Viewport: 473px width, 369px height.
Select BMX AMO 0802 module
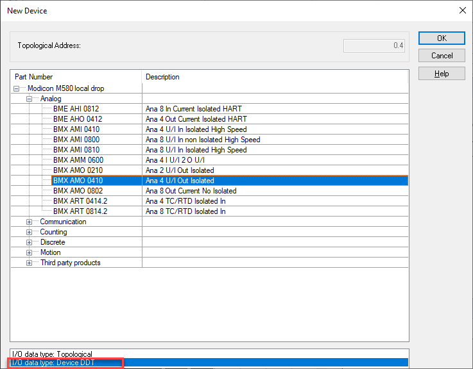tap(78, 191)
